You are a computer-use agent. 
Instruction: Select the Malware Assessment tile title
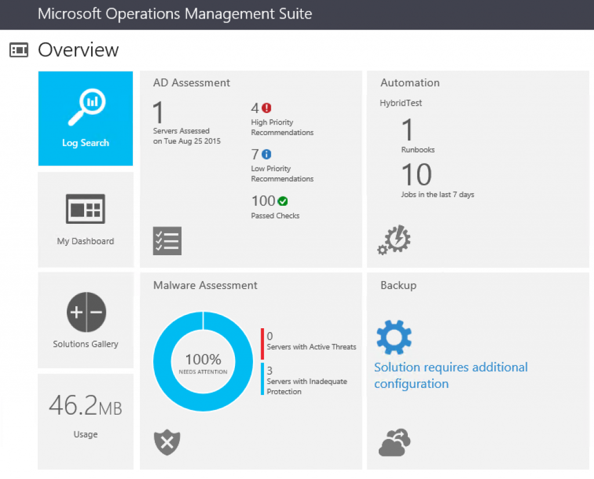(x=205, y=285)
